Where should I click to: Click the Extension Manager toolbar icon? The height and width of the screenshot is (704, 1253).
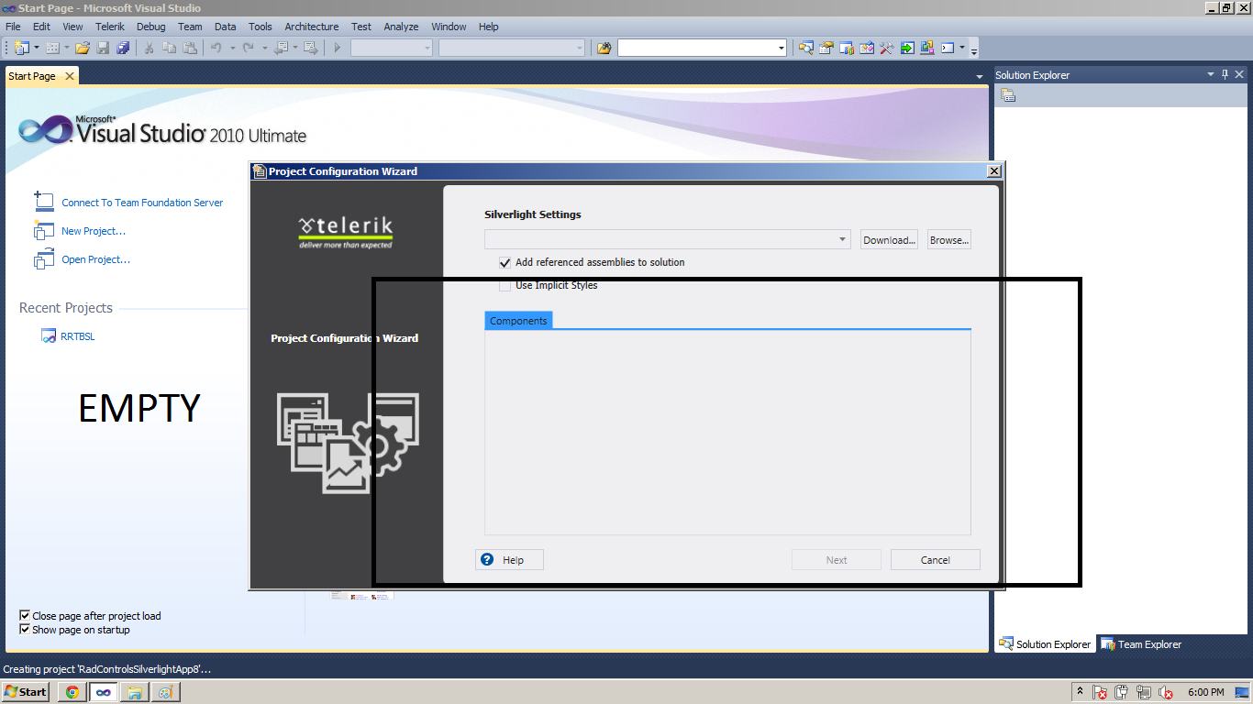pos(927,48)
